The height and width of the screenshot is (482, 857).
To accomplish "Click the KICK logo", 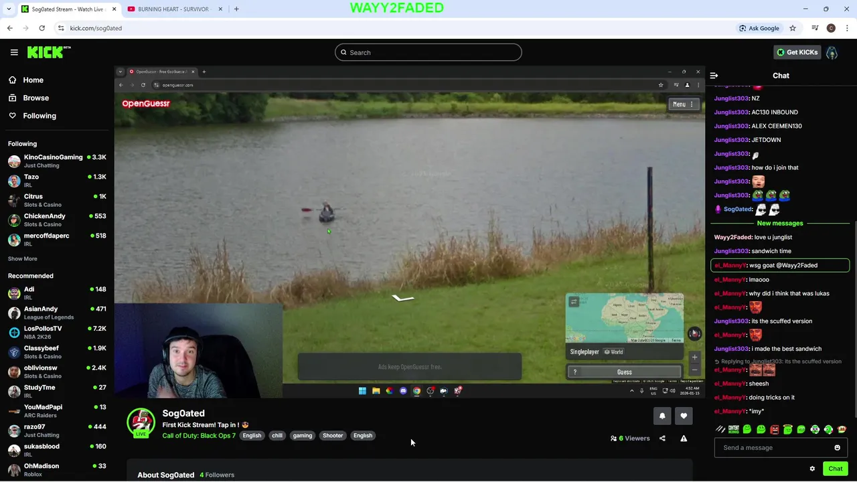I will coord(49,52).
